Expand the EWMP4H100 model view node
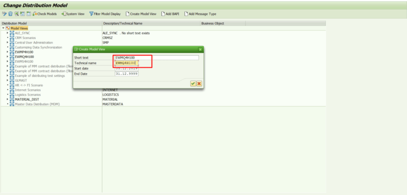 coord(7,52)
